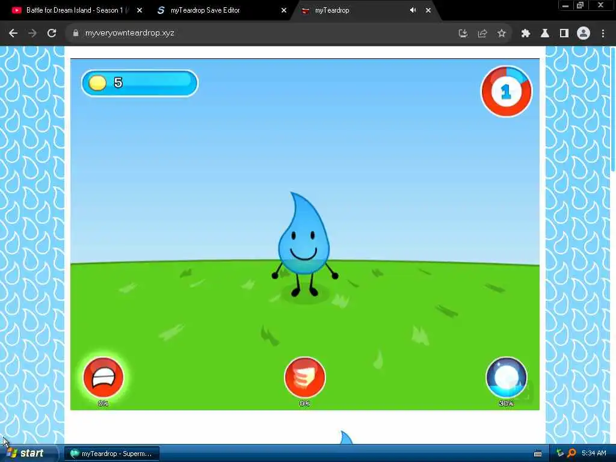
Task: Share this page icon
Action: pyautogui.click(x=482, y=34)
